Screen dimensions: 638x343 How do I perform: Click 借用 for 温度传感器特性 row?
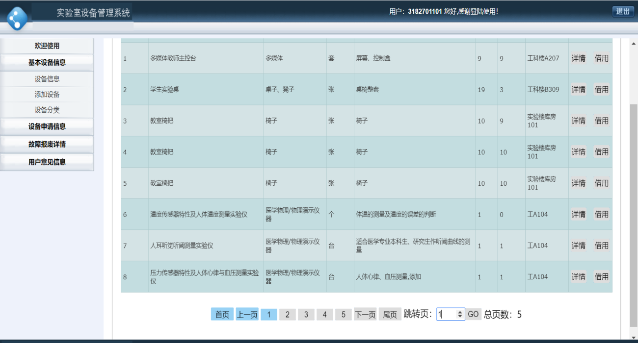tap(602, 214)
